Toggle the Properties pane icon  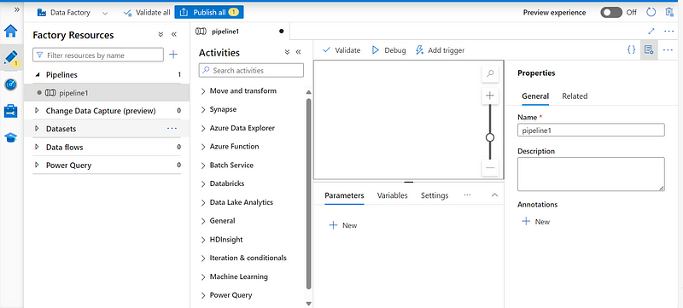pos(649,50)
